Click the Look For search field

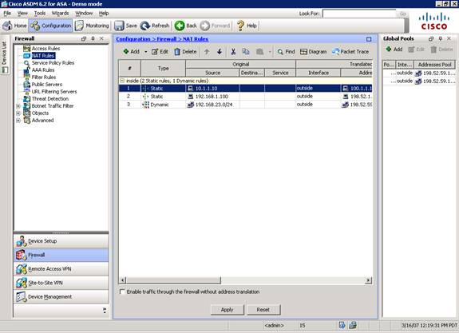click(359, 14)
